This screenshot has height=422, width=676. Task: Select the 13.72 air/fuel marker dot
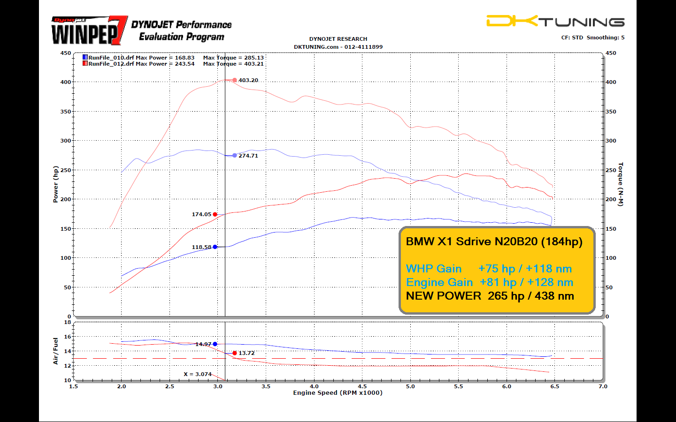tap(235, 353)
